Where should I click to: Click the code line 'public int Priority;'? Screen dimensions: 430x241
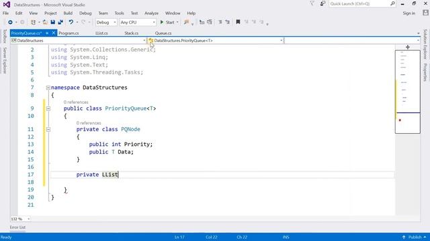pyautogui.click(x=121, y=145)
